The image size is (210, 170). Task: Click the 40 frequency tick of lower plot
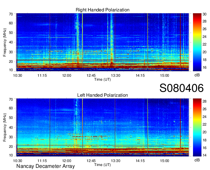point(11,127)
